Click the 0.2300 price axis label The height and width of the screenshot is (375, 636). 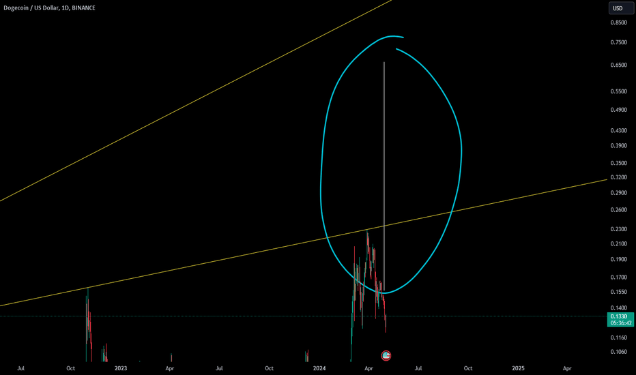point(618,229)
